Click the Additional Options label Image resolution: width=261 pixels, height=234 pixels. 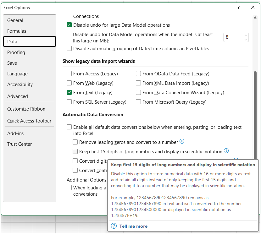point(86,180)
